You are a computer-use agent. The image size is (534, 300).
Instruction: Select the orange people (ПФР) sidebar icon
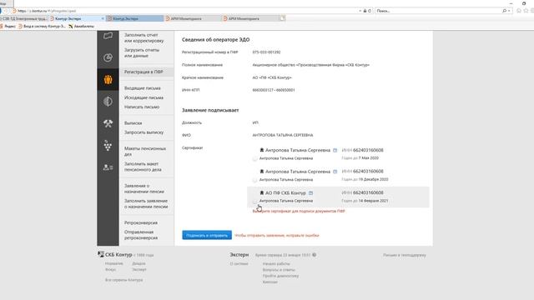108,80
